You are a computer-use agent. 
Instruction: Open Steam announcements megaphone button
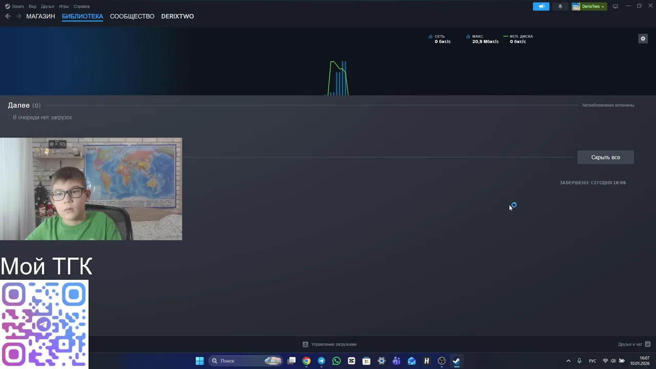(x=541, y=7)
